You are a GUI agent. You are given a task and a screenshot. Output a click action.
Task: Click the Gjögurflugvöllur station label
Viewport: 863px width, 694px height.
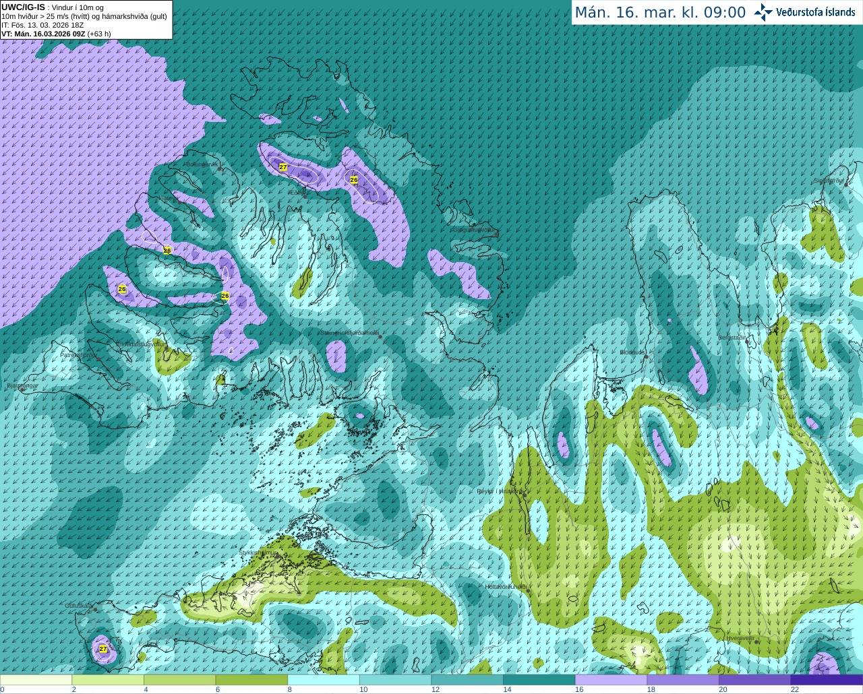pos(474,230)
